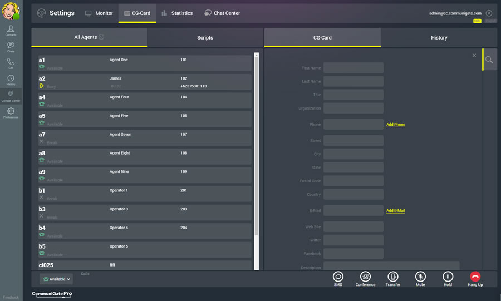Select agent row cl025
This screenshot has height=301, width=501.
pyautogui.click(x=145, y=265)
